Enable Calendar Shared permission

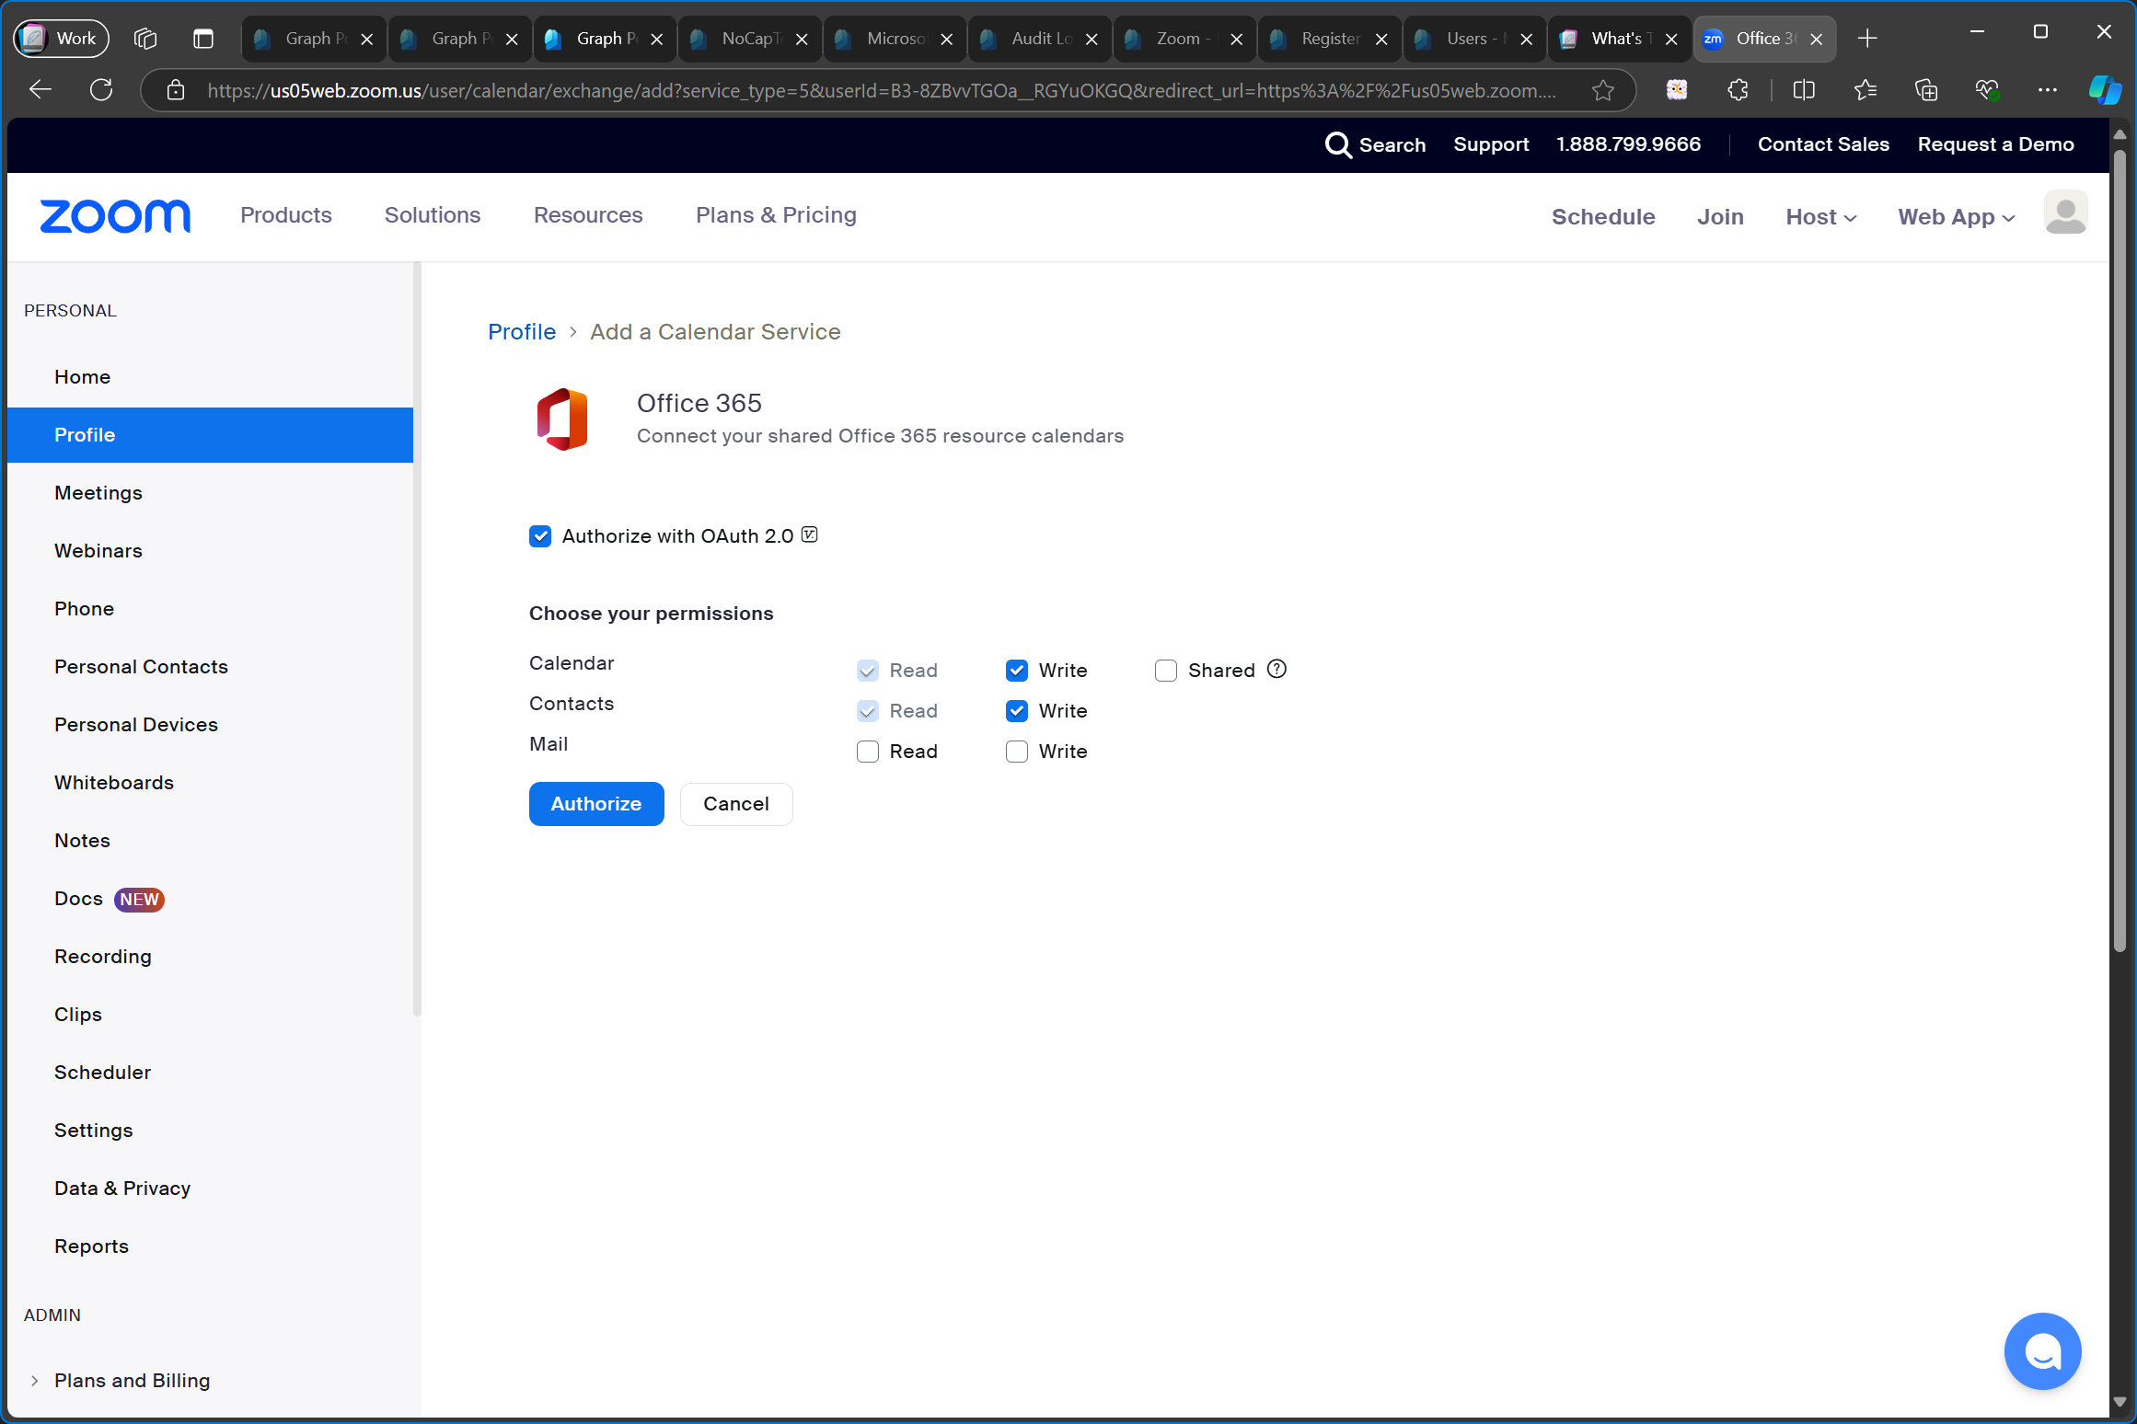(1166, 671)
